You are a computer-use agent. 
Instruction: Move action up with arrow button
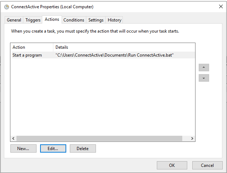pos(204,67)
